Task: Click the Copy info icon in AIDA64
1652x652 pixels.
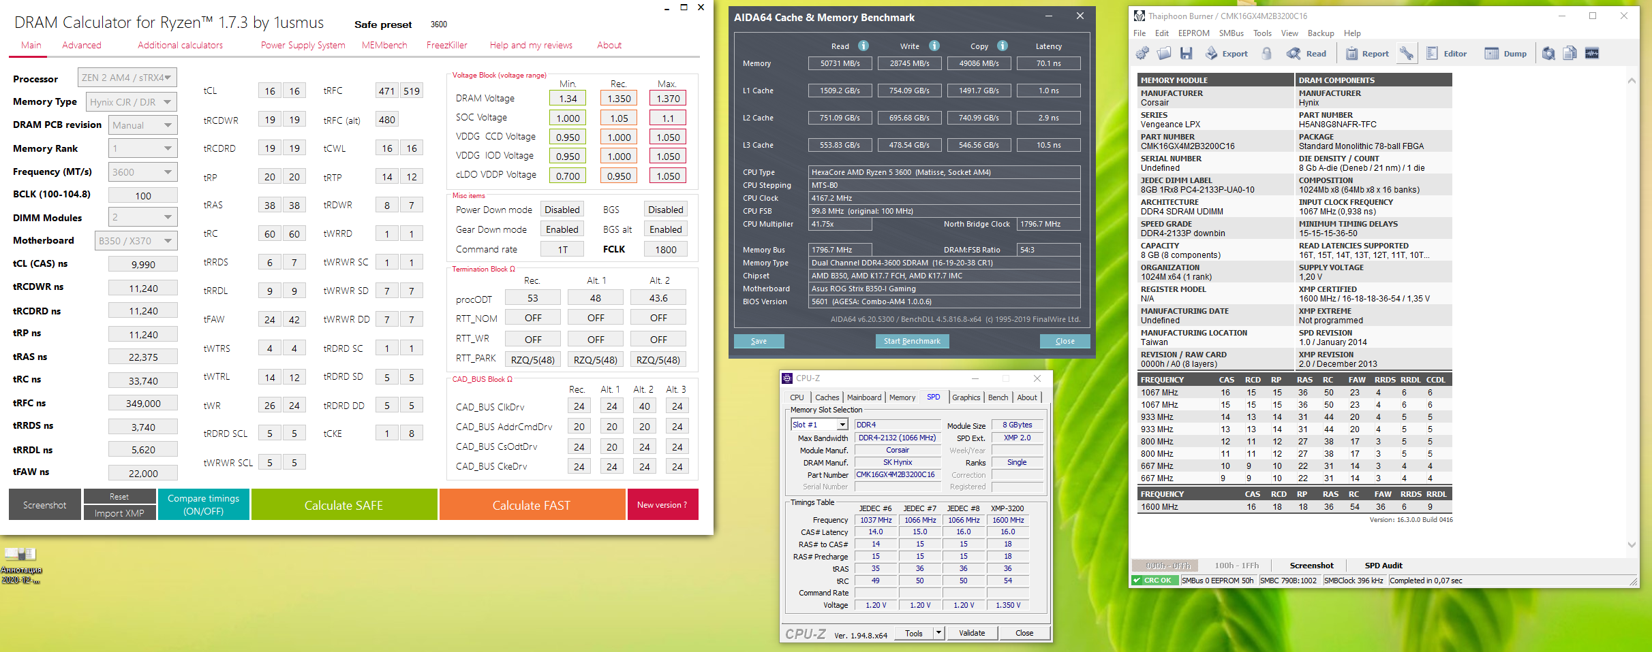Action: pyautogui.click(x=1003, y=46)
